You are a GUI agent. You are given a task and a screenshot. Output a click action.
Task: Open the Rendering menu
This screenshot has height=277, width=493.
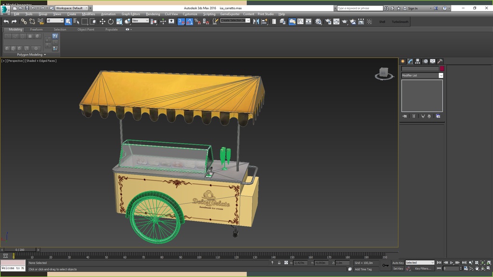[x=153, y=14]
